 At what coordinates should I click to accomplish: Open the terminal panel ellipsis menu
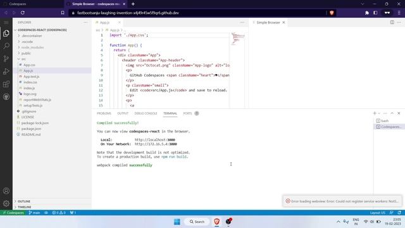385,113
